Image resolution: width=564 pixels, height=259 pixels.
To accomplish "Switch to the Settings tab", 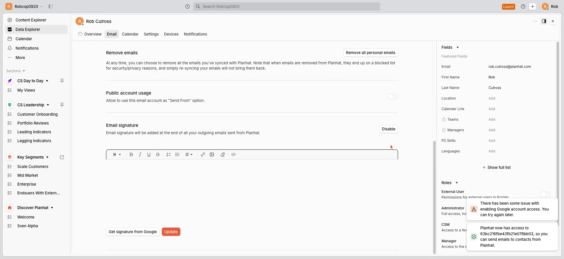I will point(151,34).
